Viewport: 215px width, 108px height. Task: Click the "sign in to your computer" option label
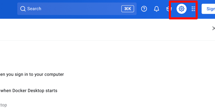coord(32,74)
